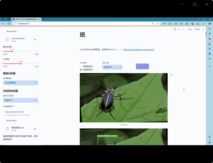Click the video drag and drop area

point(21,113)
